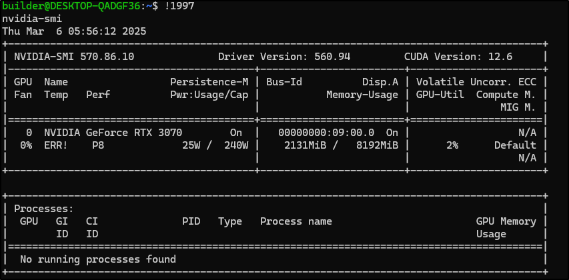
Task: Click Volatile Uncorr. ECC header
Action: 476,82
